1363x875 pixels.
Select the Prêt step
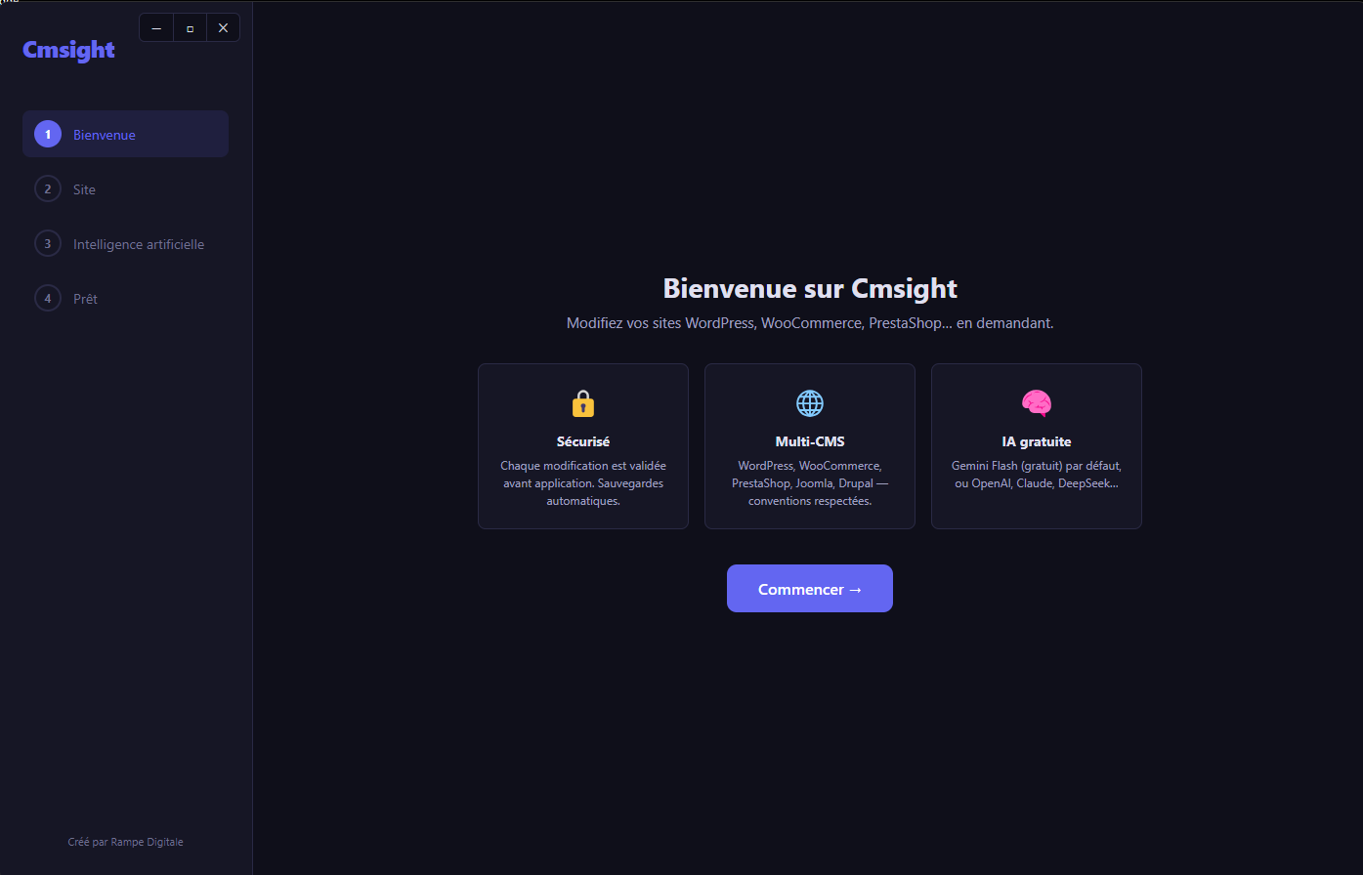125,298
